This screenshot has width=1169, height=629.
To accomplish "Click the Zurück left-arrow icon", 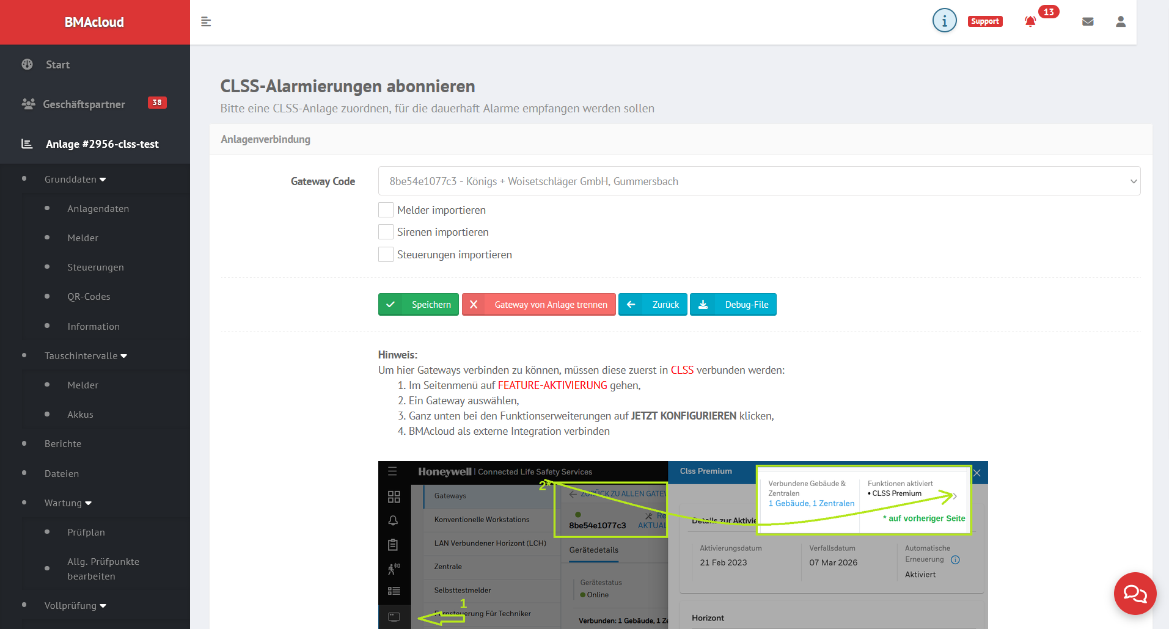I will pos(631,305).
